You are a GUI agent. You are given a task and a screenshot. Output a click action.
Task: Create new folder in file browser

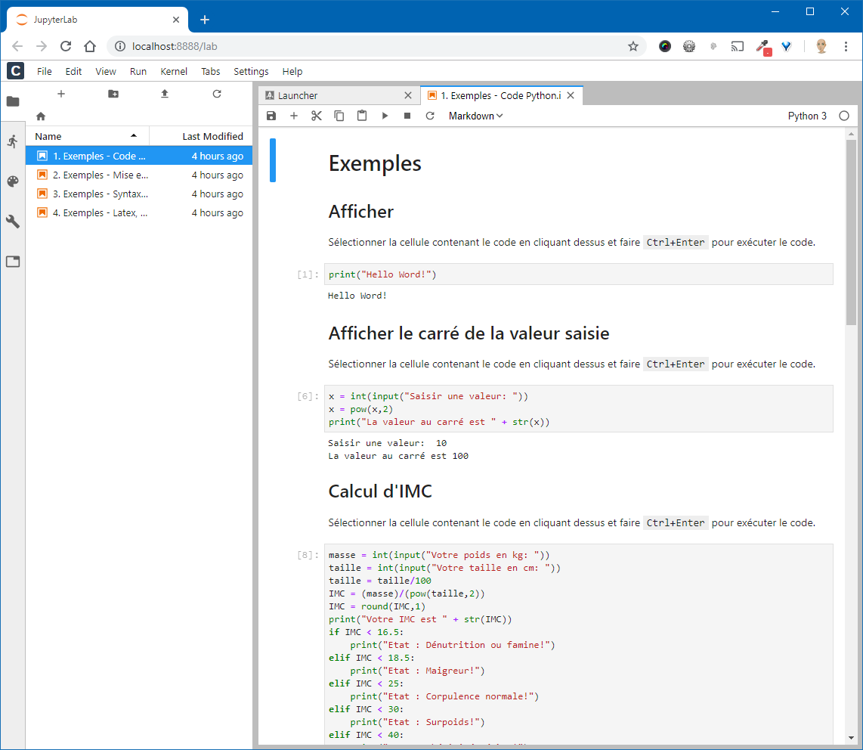(113, 94)
